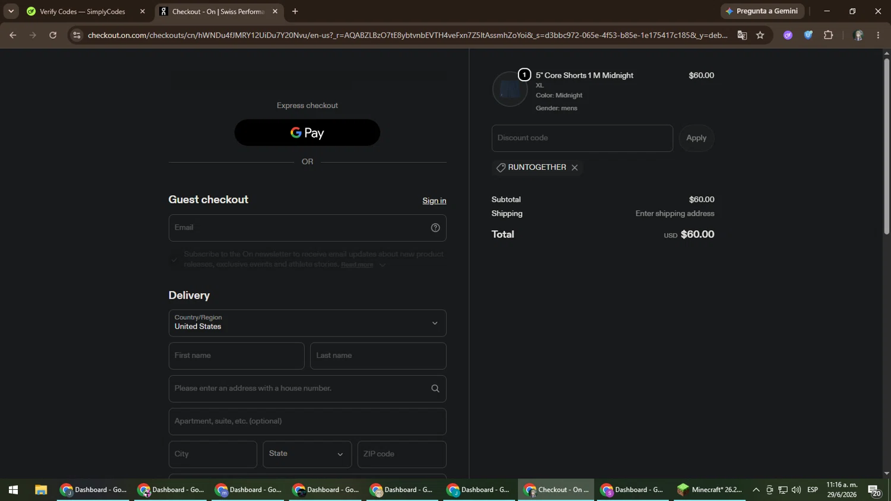Click the ZIP code field
This screenshot has width=891, height=501.
(x=402, y=454)
